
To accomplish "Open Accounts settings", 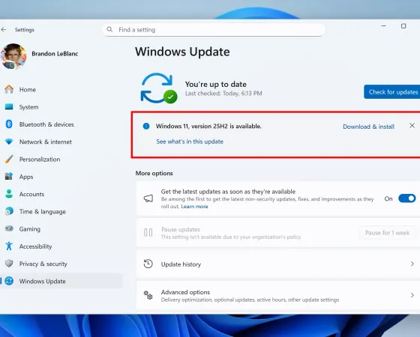I will coord(31,194).
